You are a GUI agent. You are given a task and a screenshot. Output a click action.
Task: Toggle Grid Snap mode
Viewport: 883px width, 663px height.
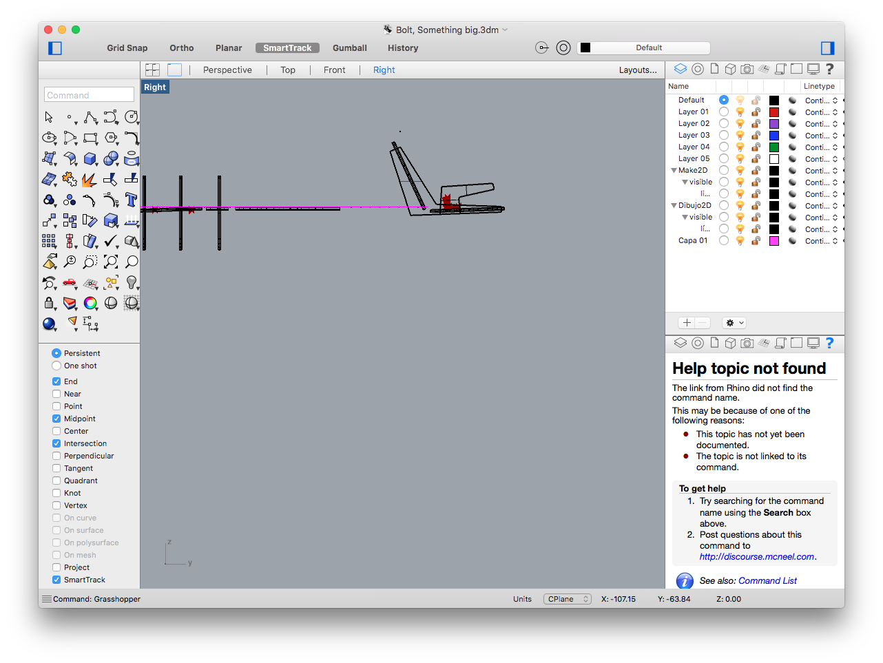coord(127,48)
